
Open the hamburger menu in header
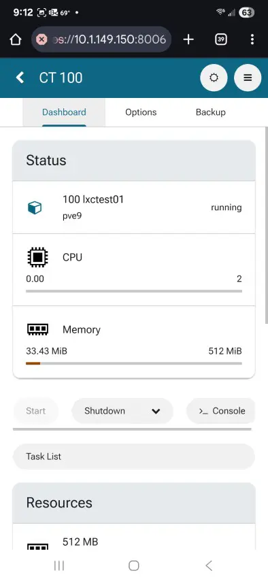[248, 78]
